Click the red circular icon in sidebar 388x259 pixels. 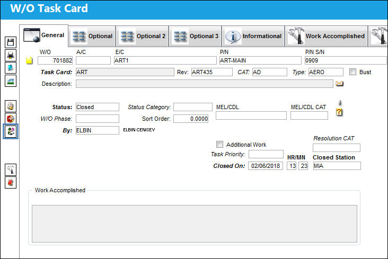click(x=11, y=119)
